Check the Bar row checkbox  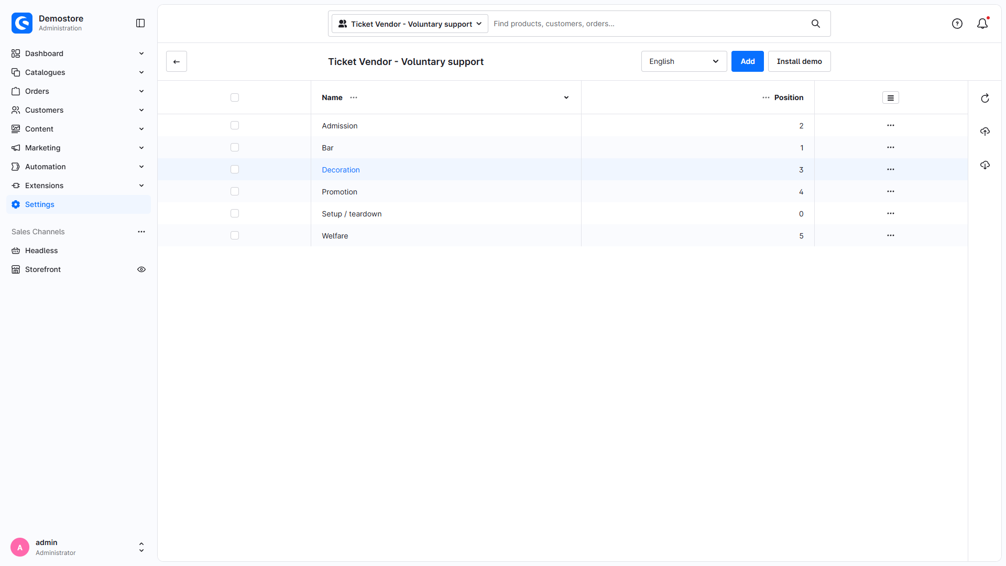pyautogui.click(x=235, y=147)
